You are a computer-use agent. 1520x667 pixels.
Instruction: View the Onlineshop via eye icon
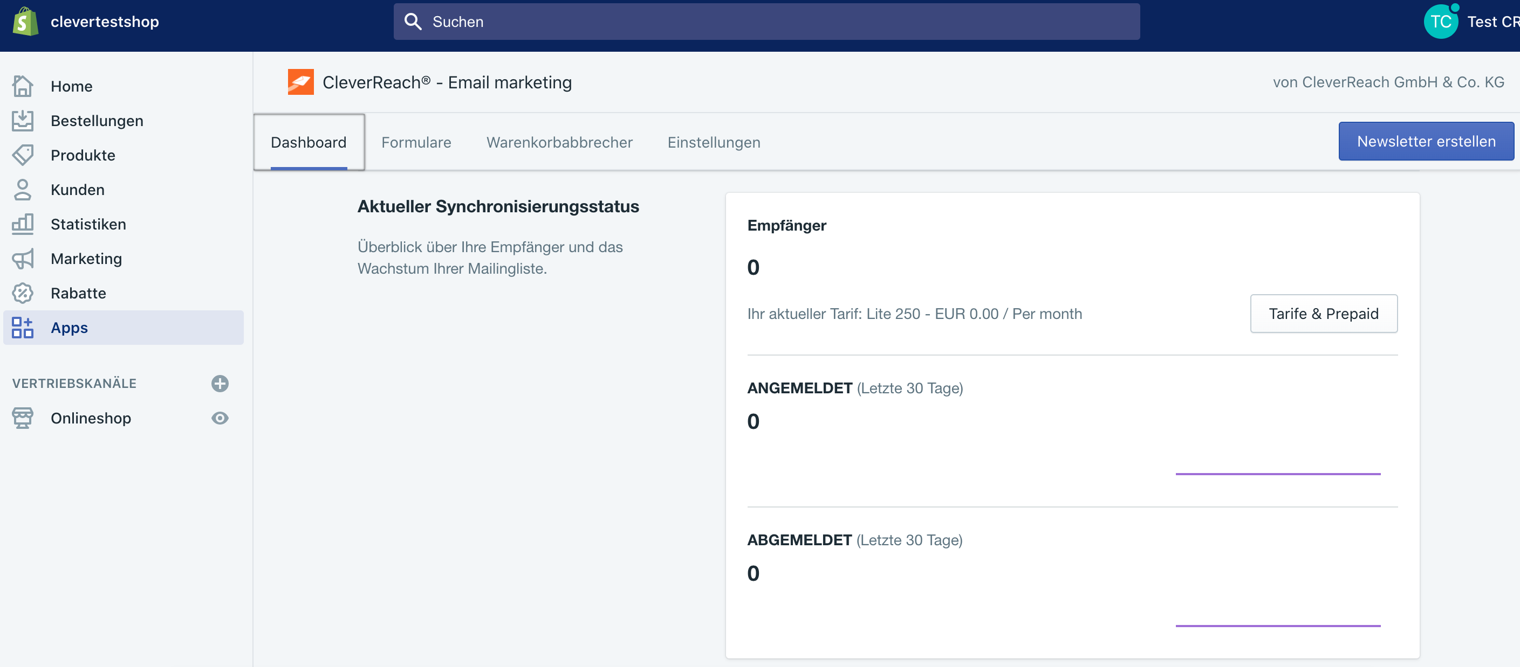pyautogui.click(x=220, y=418)
